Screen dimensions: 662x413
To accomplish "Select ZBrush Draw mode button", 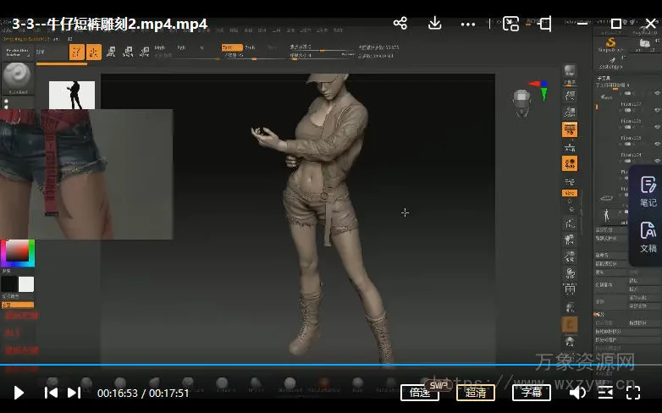I will click(93, 52).
